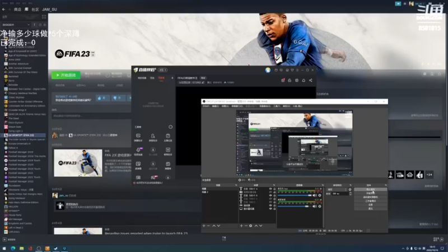The width and height of the screenshot is (448, 252).
Task: Open the OBS scene transition type dropdown
Action: point(337,189)
